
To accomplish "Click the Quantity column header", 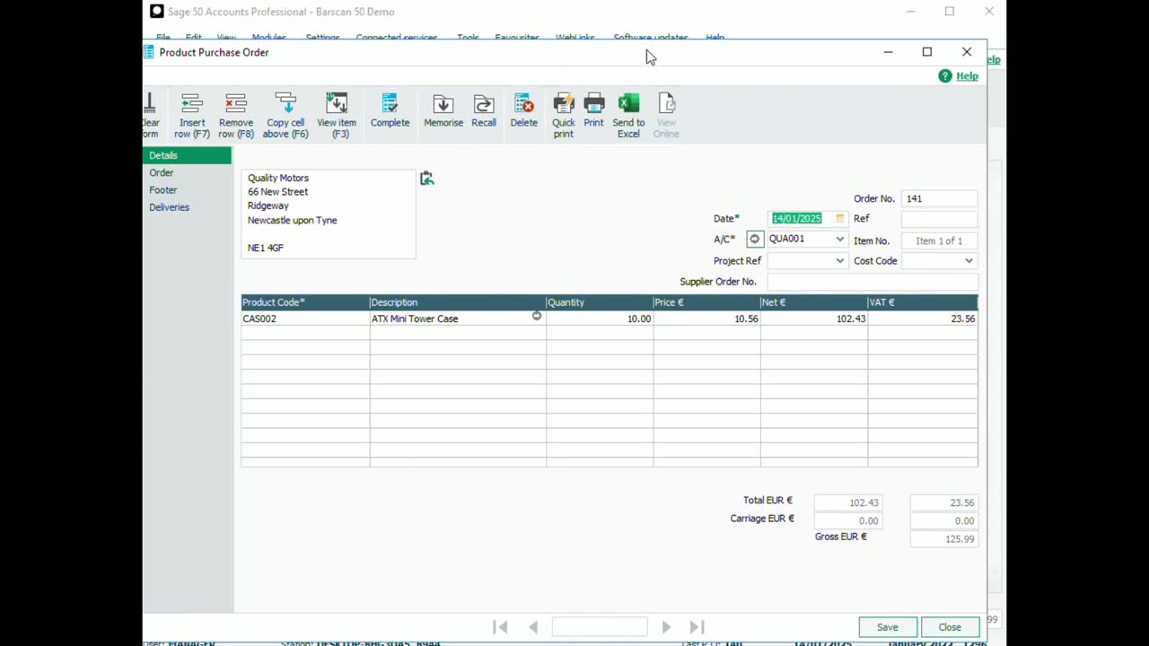I will [600, 302].
